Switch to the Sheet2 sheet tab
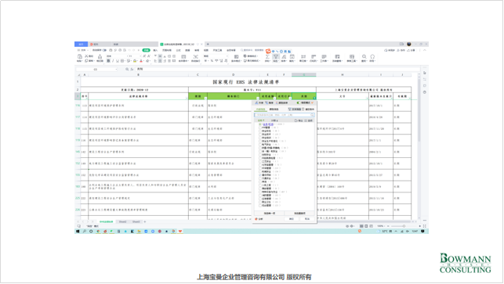This screenshot has width=504, height=284. click(x=122, y=221)
